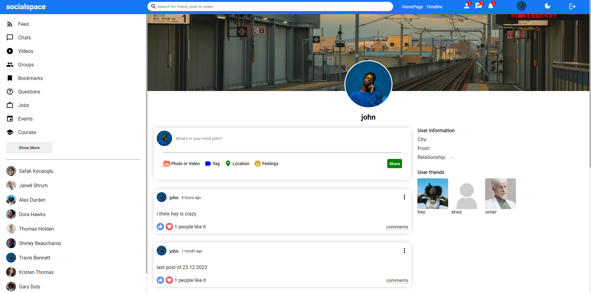
Task: Open Travis Bennett in friends list
Action: (x=28, y=258)
